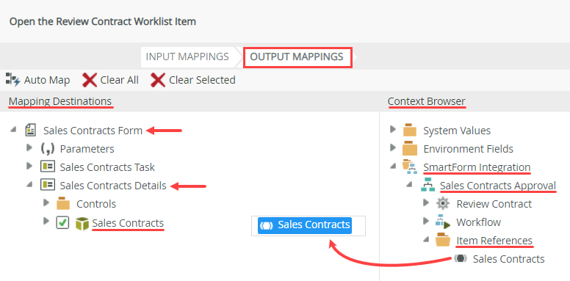
Task: Click the Parameters parentheses icon
Action: [x=48, y=149]
